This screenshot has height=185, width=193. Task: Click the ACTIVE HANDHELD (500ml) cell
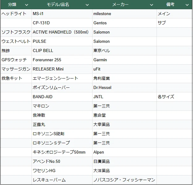62,32
